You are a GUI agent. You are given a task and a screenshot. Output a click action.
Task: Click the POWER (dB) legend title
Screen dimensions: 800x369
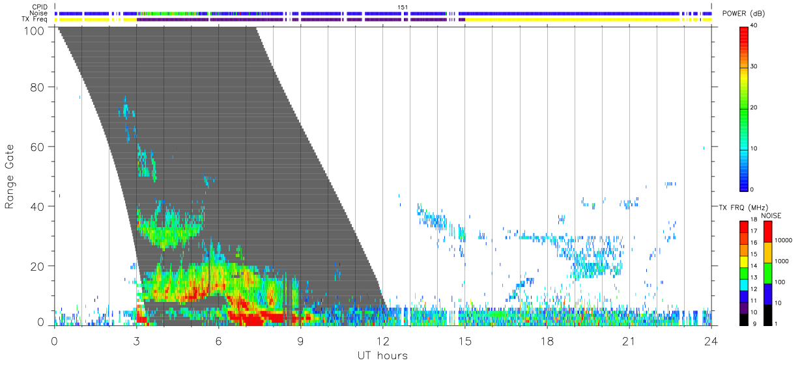coord(744,14)
